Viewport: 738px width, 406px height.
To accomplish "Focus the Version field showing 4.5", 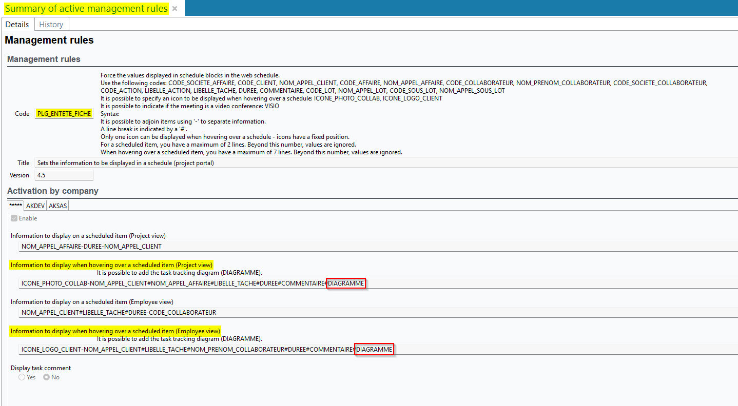I will tap(64, 175).
